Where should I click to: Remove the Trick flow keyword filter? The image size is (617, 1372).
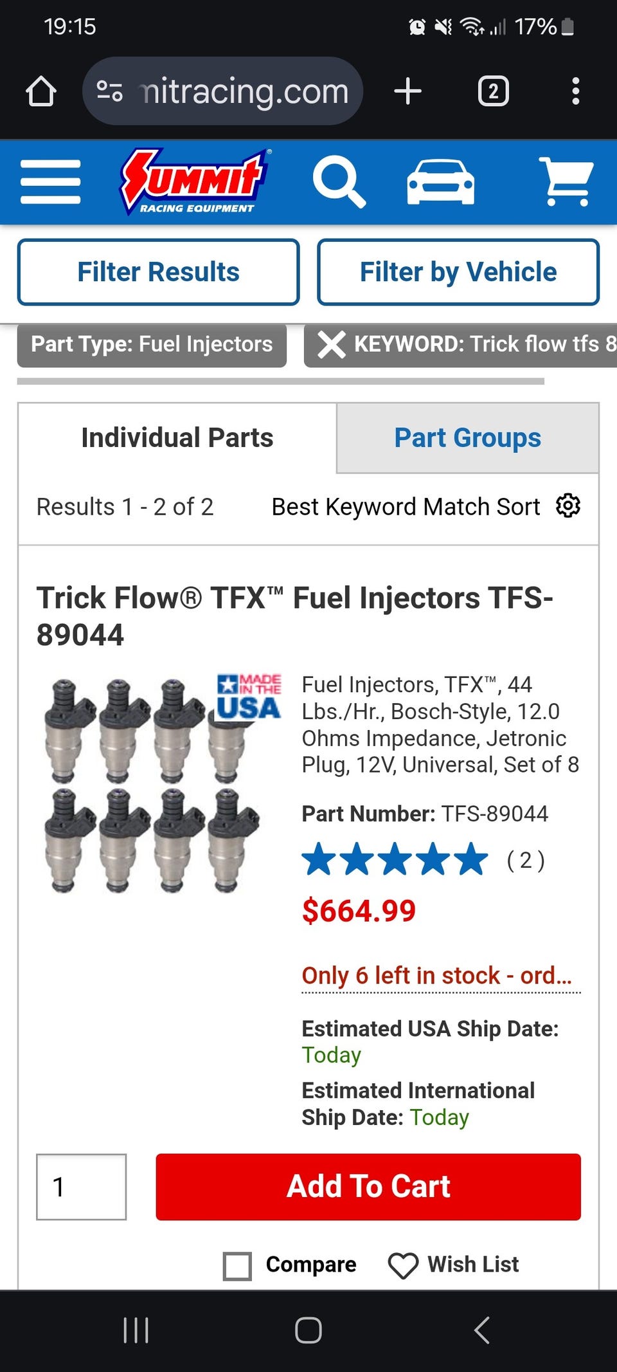point(332,344)
